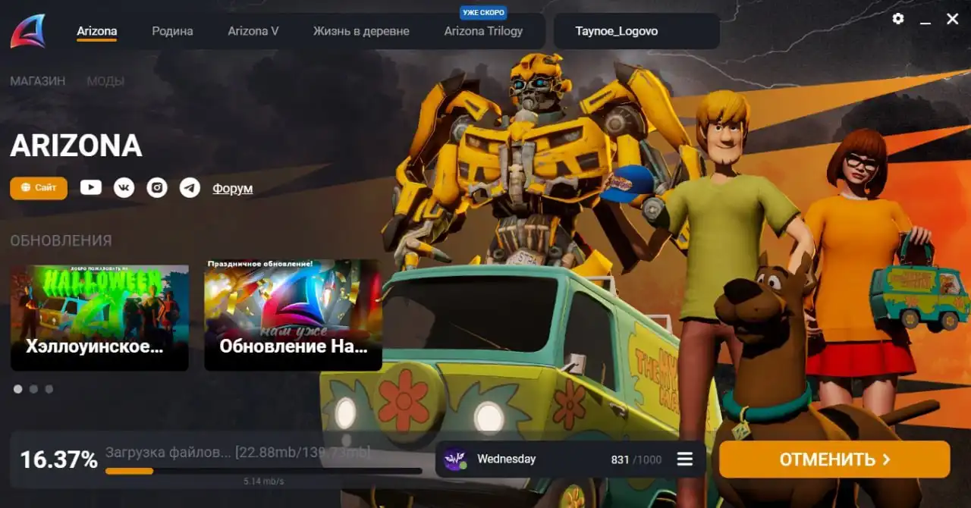Click the 16.37% download percentage

coord(58,459)
